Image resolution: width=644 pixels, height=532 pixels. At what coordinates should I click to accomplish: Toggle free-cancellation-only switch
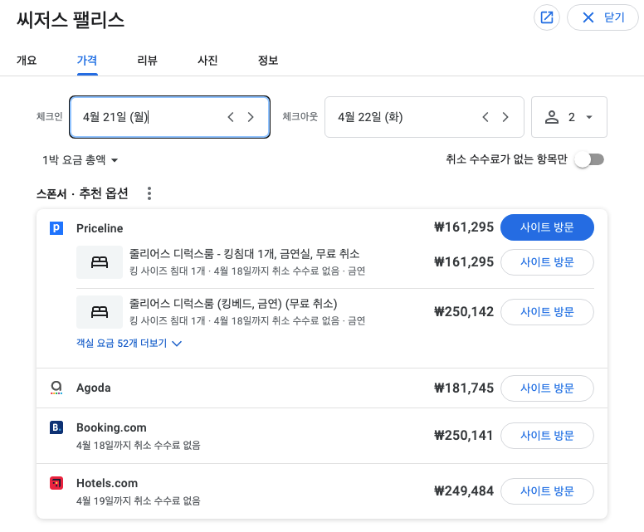point(589,159)
